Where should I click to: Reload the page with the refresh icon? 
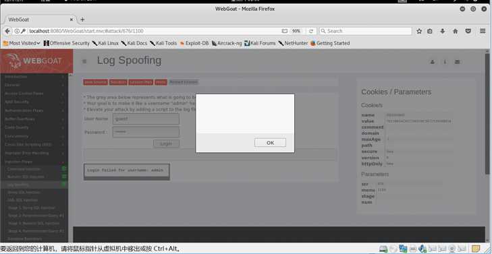311,31
